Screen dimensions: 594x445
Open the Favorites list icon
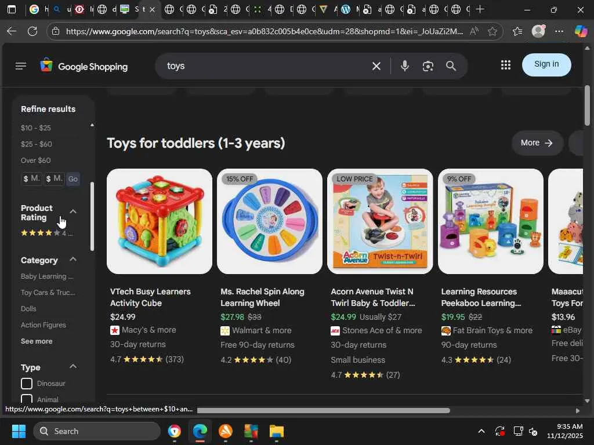[x=517, y=31]
